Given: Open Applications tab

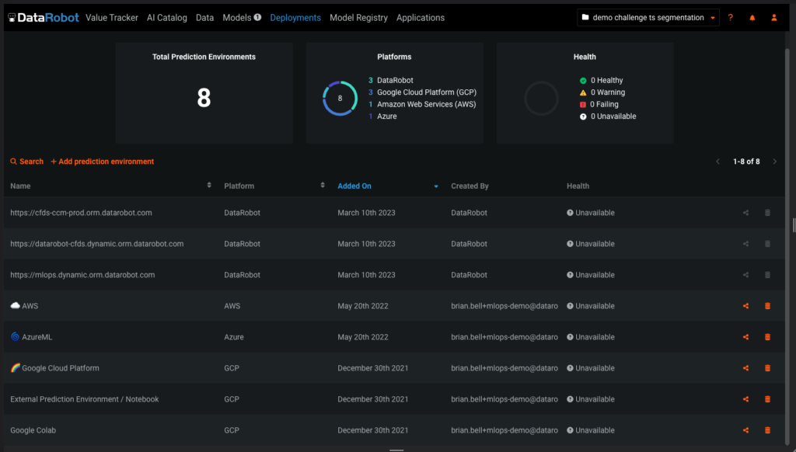Looking at the screenshot, I should pos(421,18).
